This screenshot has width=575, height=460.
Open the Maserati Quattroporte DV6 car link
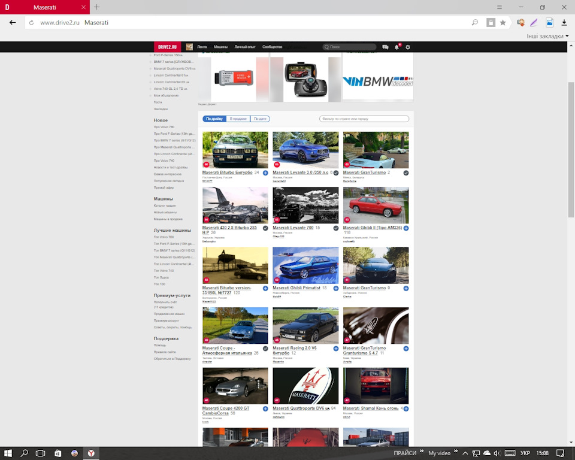click(x=301, y=408)
